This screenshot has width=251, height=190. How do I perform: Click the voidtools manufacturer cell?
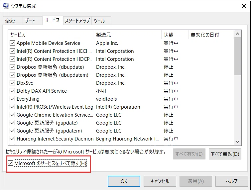[106, 99]
